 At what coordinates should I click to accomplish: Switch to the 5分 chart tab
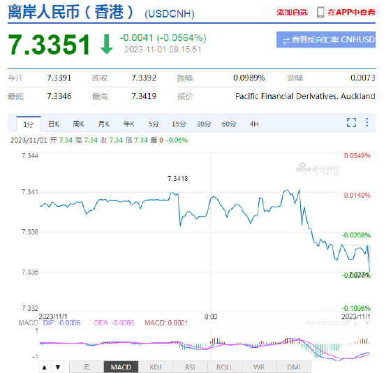(154, 124)
